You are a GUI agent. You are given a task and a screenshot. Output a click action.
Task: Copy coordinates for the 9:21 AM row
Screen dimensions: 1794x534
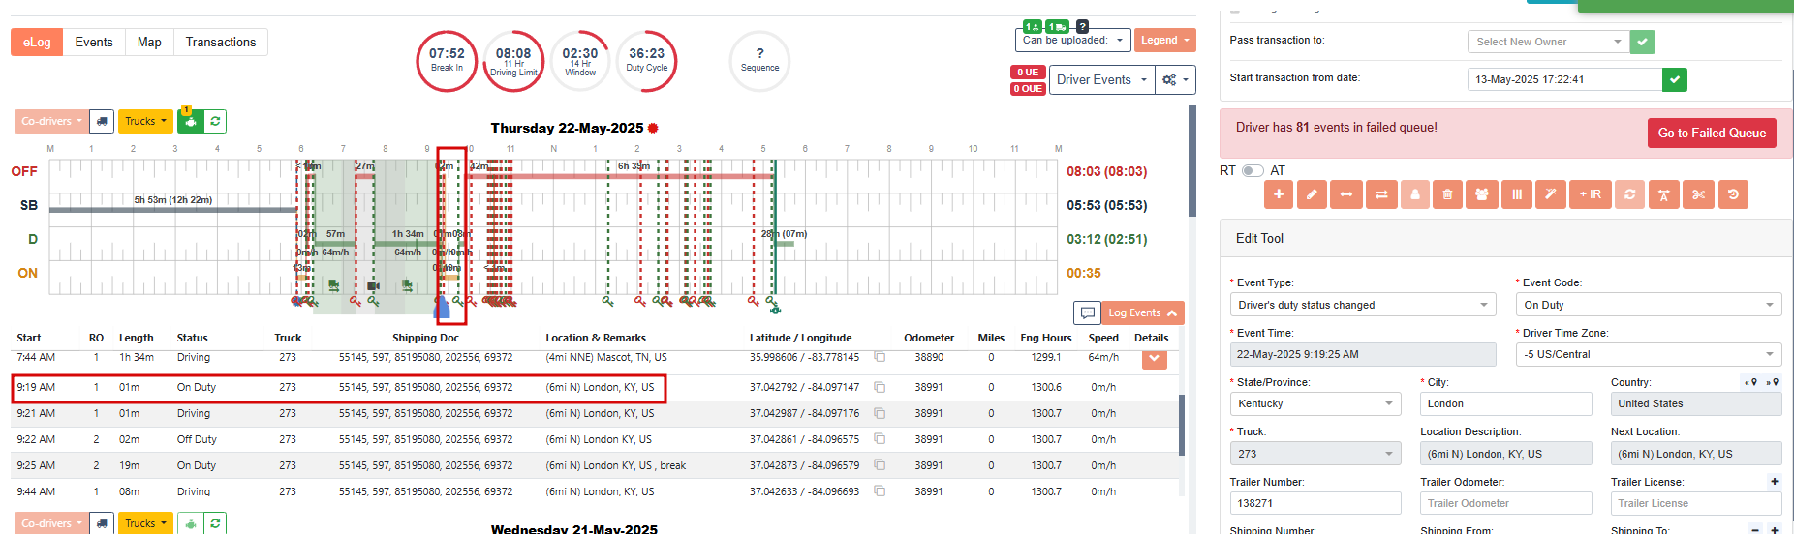pos(880,413)
